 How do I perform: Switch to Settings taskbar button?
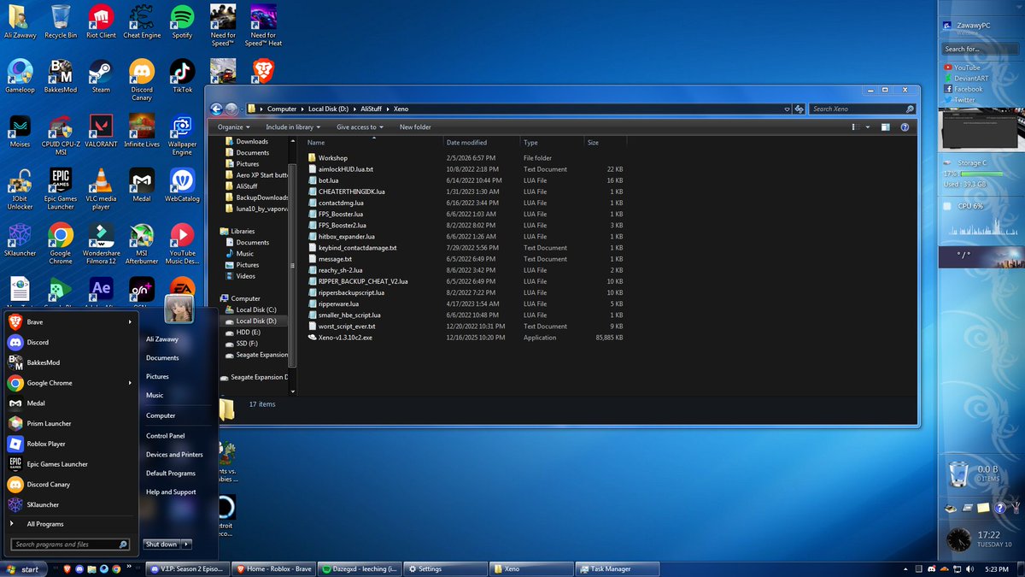pos(443,568)
